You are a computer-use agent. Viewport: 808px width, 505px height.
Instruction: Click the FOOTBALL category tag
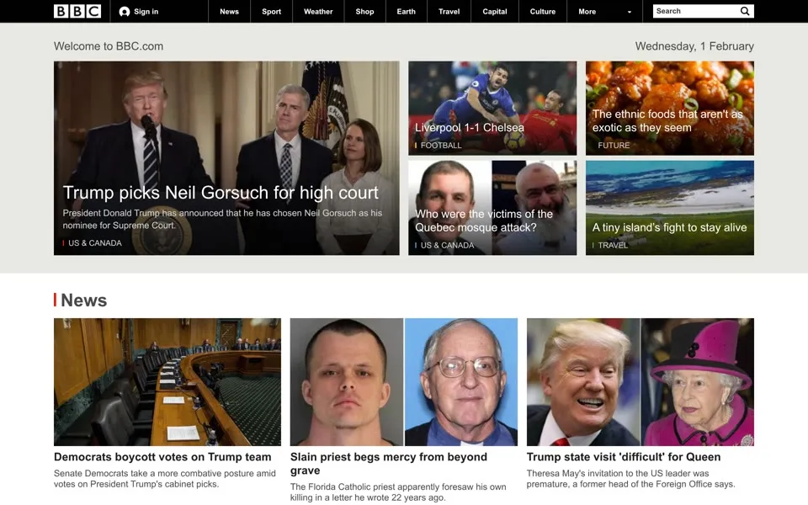pyautogui.click(x=441, y=146)
